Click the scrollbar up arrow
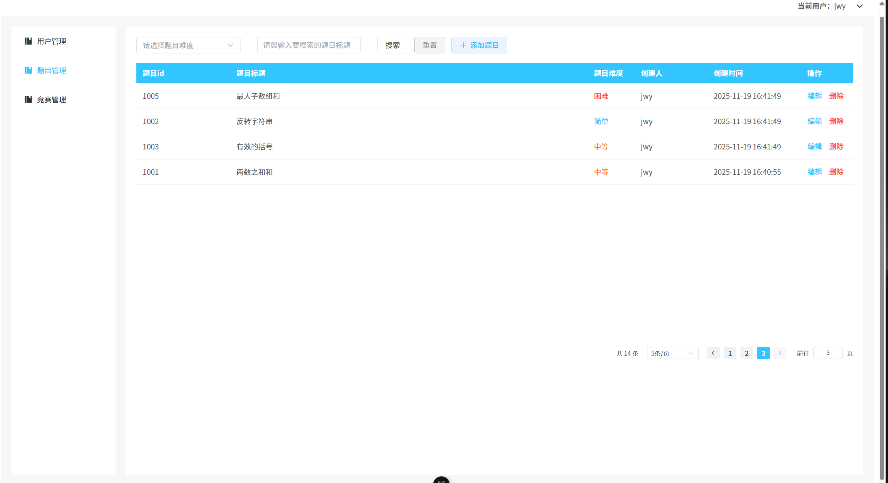 [x=882, y=3]
